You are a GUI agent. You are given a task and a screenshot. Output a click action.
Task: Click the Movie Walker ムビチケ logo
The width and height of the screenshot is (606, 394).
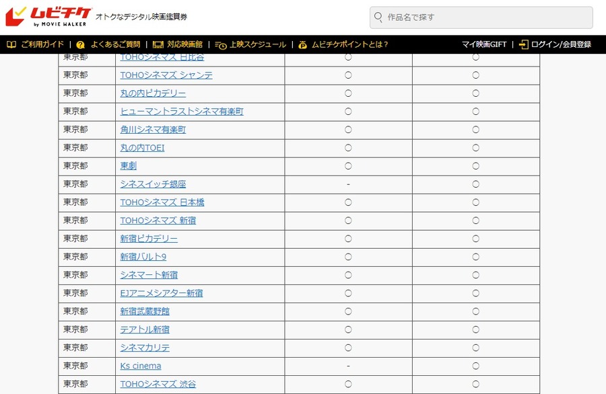(48, 17)
